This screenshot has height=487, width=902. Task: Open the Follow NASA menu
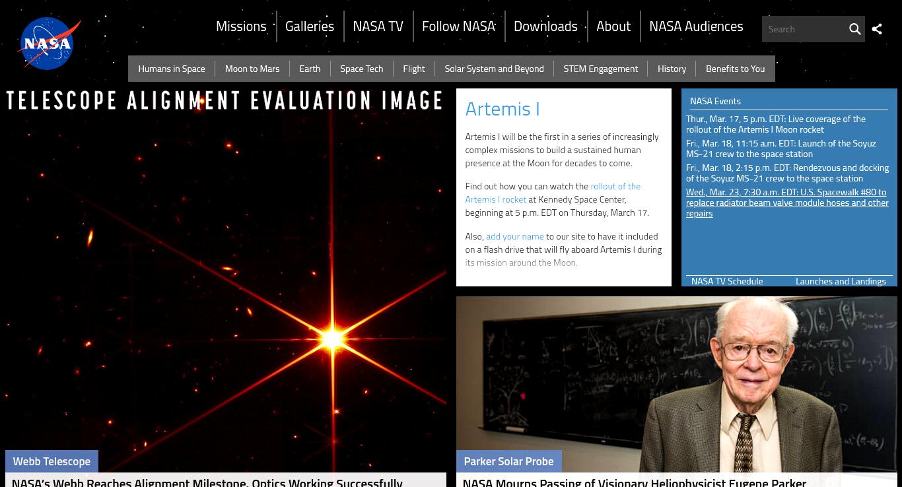pyautogui.click(x=459, y=26)
